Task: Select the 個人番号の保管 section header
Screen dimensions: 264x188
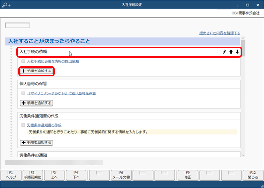Action: pyautogui.click(x=129, y=84)
